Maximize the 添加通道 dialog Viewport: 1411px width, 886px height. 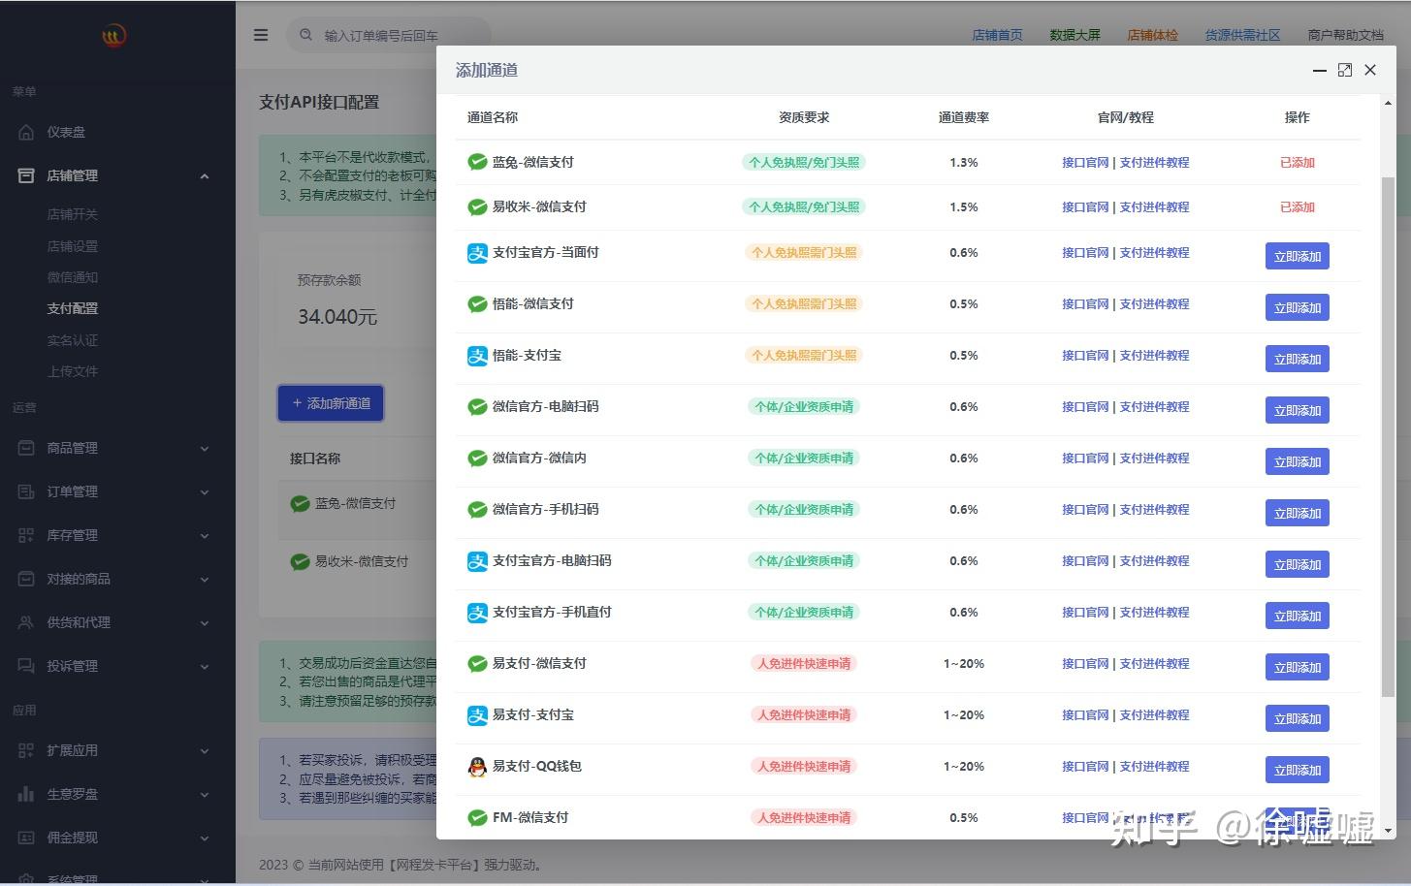(x=1345, y=70)
